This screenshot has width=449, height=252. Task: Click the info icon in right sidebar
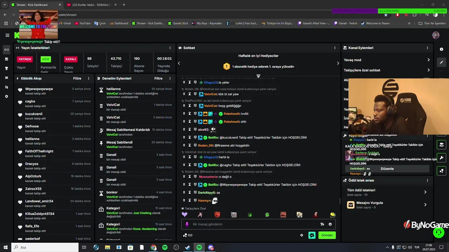[x=442, y=49]
